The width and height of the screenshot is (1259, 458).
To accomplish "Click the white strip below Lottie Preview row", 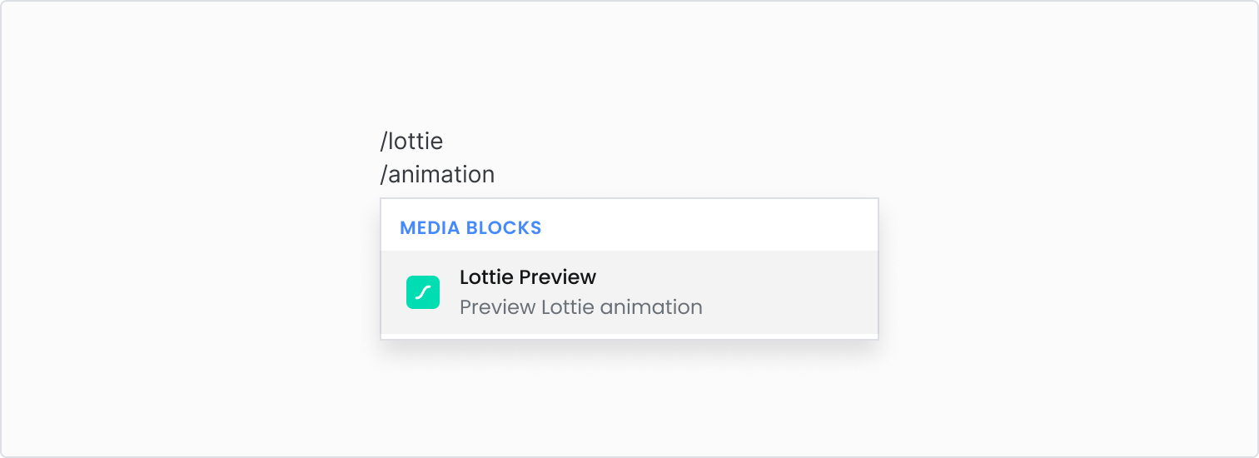I will click(x=629, y=336).
